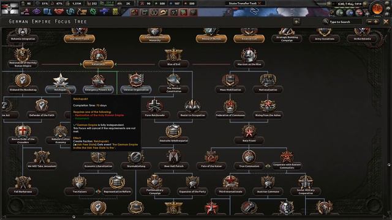Click the Bohemia Integration focus label

[23, 39]
